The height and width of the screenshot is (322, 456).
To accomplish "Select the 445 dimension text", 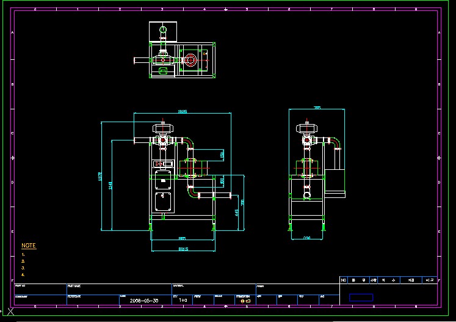I will (x=237, y=213).
